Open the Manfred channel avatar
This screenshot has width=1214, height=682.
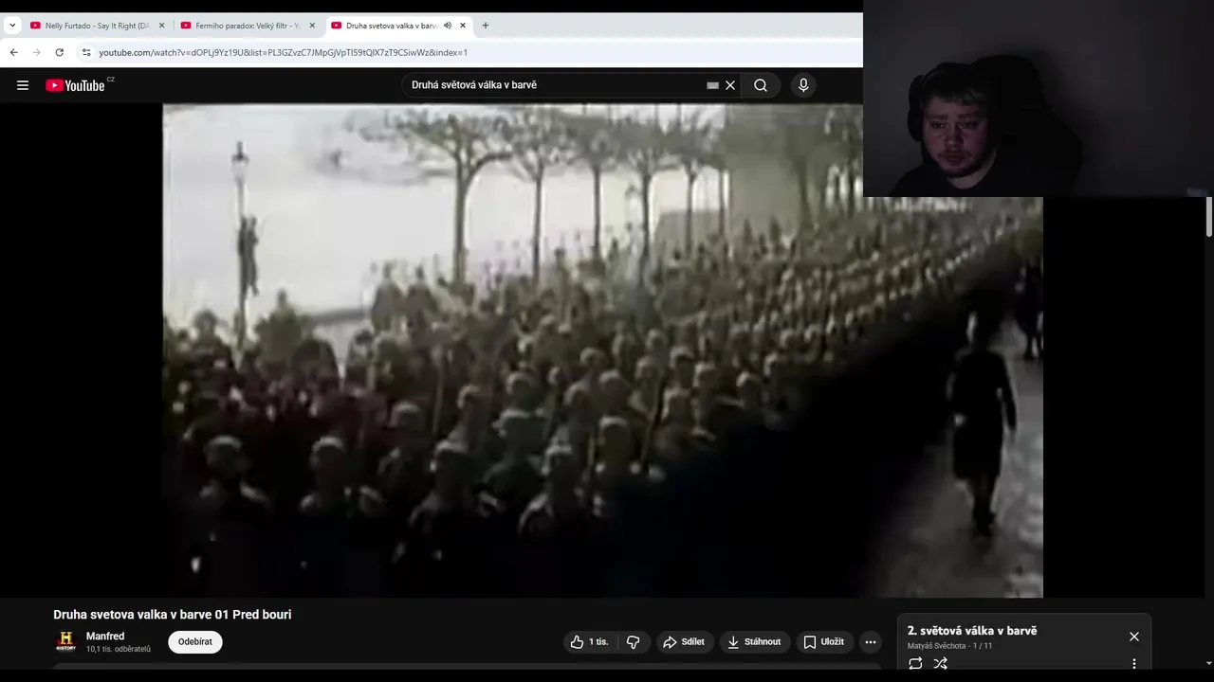coord(65,641)
